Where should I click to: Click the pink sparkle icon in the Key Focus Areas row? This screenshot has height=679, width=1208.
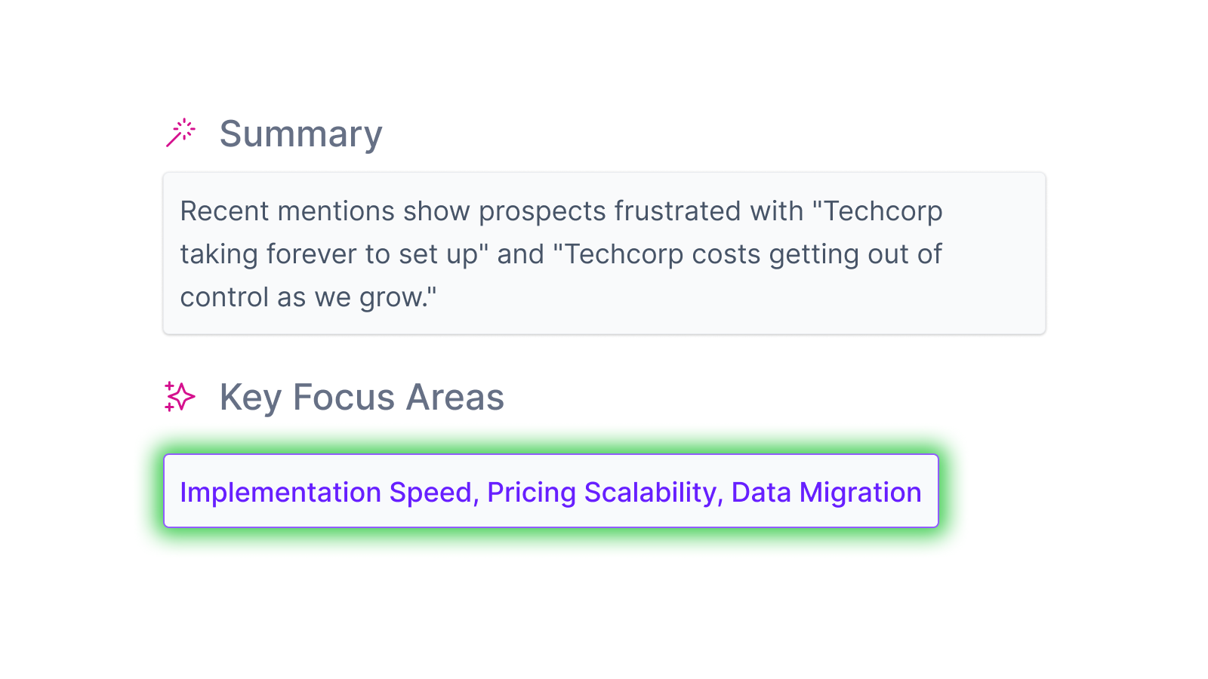(180, 396)
